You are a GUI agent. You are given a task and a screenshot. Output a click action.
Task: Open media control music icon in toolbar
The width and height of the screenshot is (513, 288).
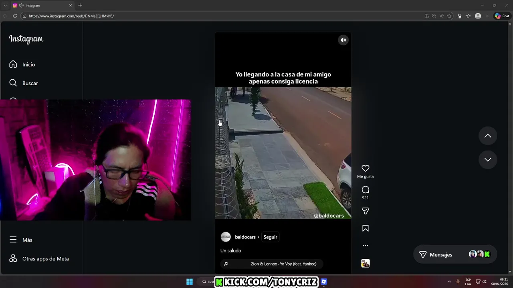tap(459, 16)
